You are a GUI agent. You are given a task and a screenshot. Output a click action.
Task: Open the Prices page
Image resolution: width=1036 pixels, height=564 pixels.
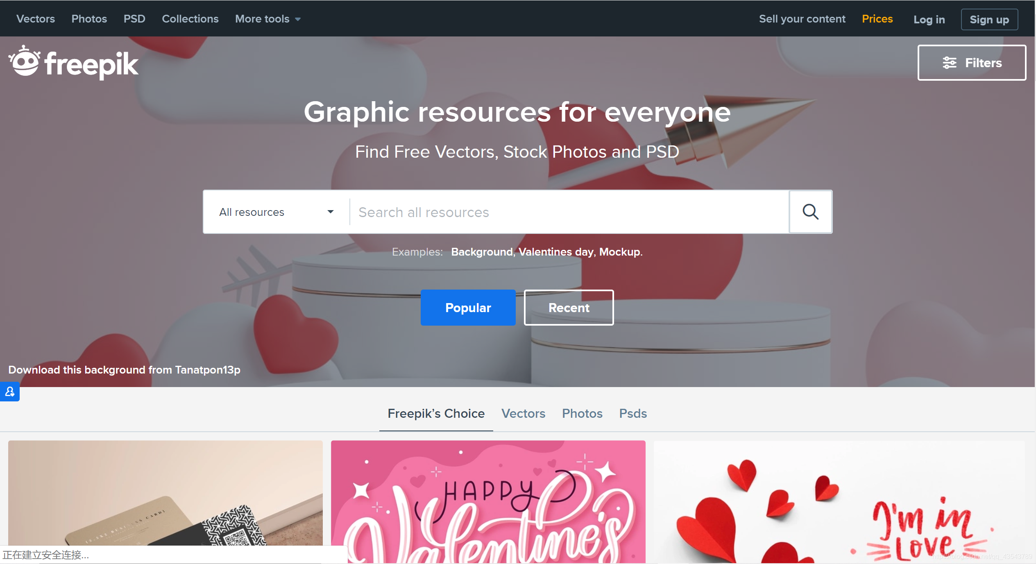pos(877,19)
